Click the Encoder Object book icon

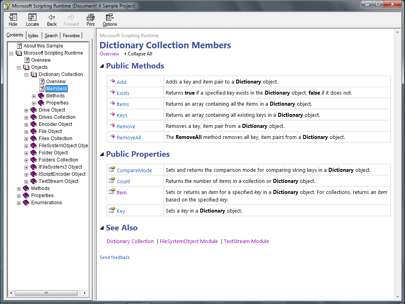[x=34, y=124]
